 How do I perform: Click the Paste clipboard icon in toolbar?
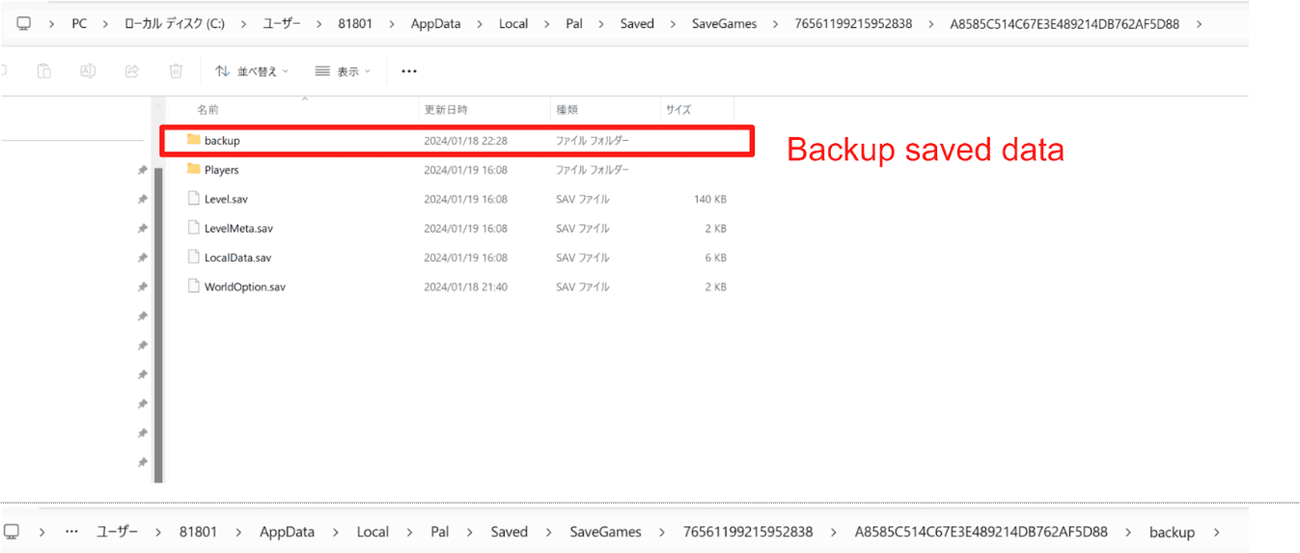[x=43, y=70]
